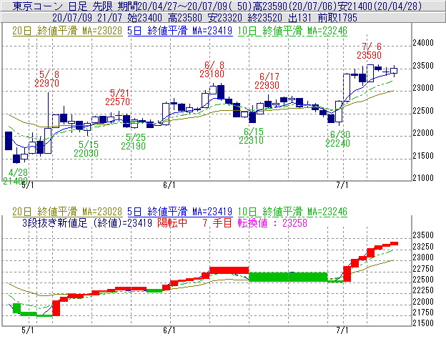Click the 転換値 : 23258 text

click(x=272, y=222)
